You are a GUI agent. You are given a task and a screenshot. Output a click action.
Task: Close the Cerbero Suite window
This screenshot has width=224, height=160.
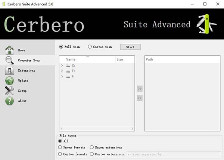218,4
